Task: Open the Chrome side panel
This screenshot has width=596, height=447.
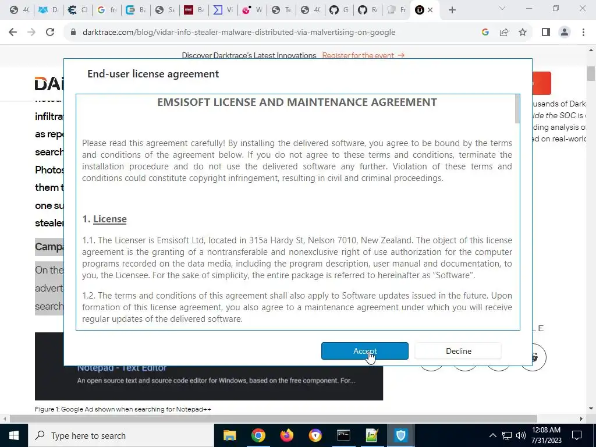Action: click(x=546, y=33)
